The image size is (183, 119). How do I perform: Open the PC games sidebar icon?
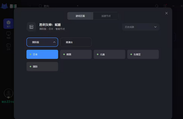point(9,35)
